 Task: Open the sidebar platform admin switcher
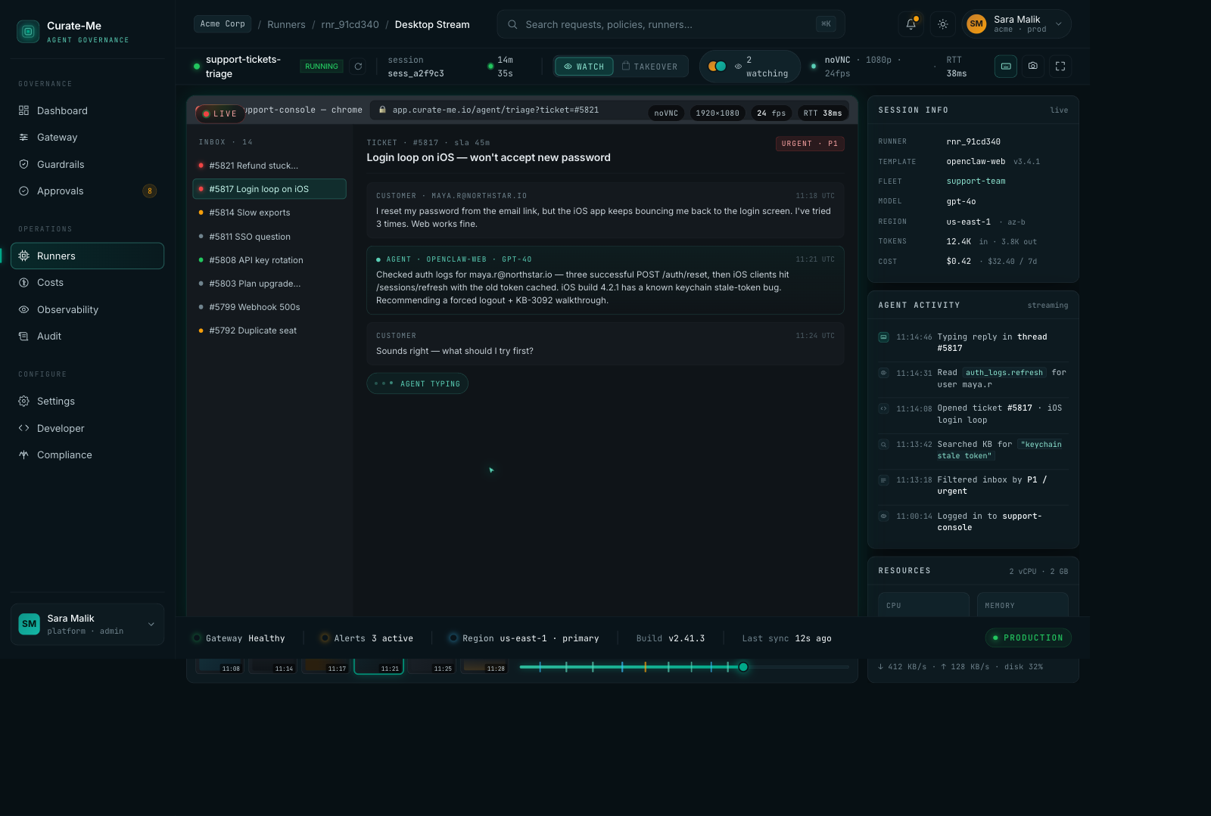coord(87,624)
